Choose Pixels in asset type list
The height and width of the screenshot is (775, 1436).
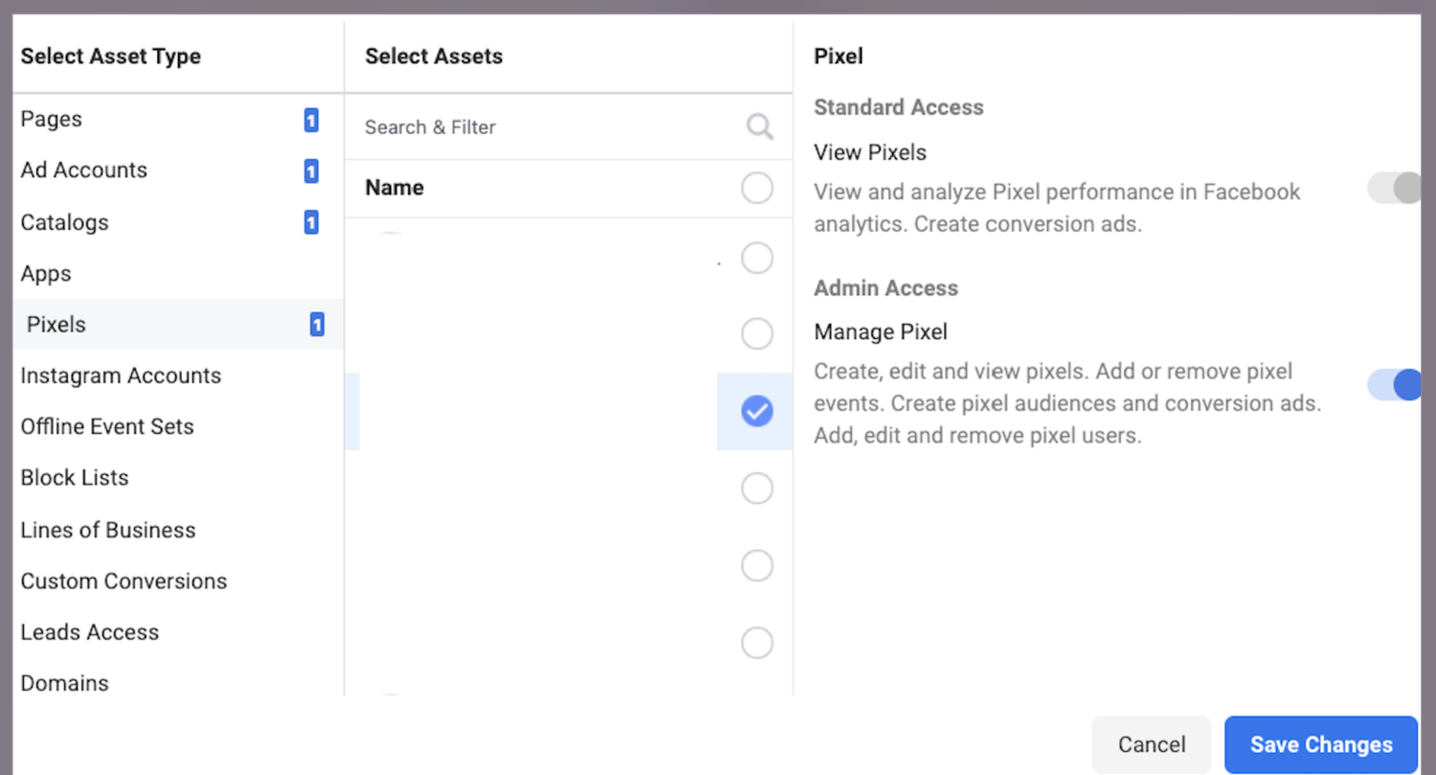(178, 325)
